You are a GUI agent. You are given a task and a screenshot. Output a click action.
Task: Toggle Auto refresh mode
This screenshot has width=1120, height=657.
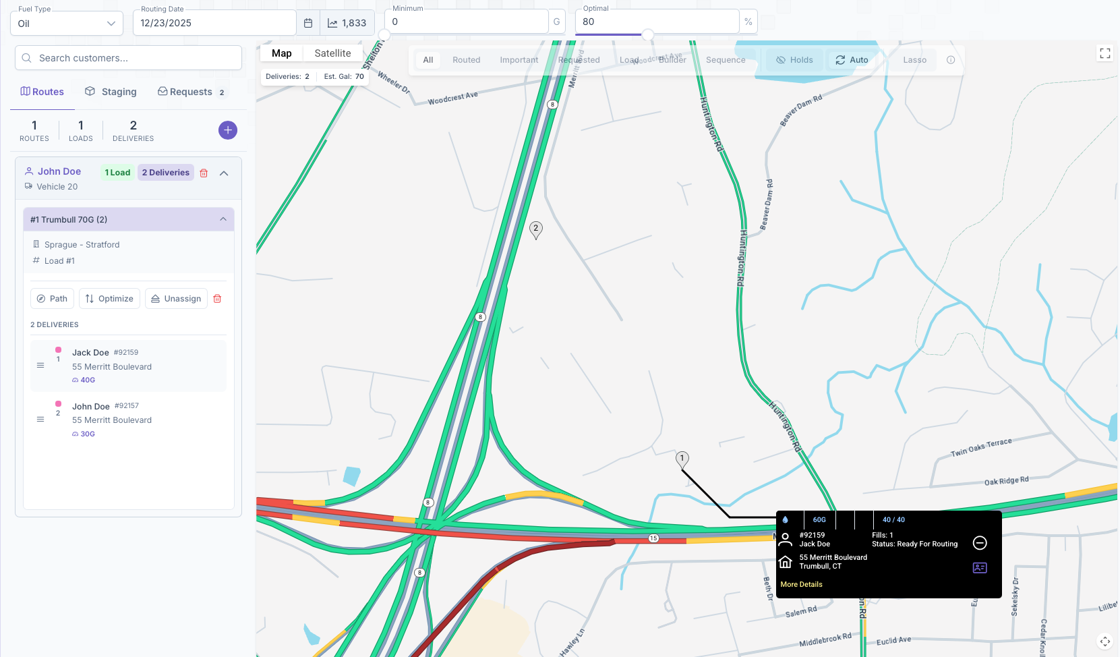point(852,60)
